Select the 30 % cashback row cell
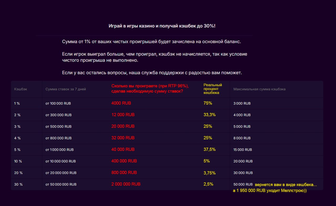The image size is (336, 206). point(18,184)
